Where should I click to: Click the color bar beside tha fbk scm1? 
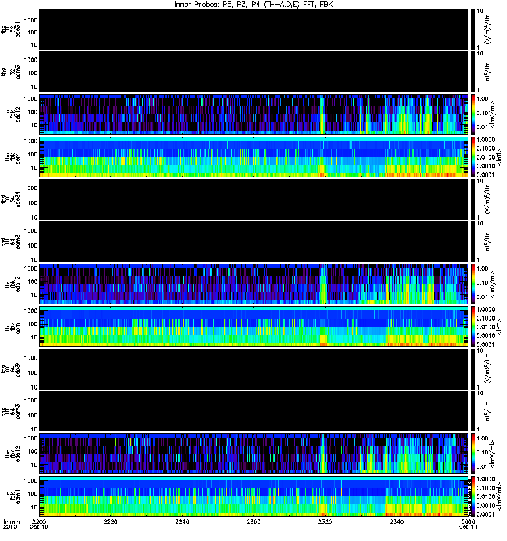[x=473, y=157]
